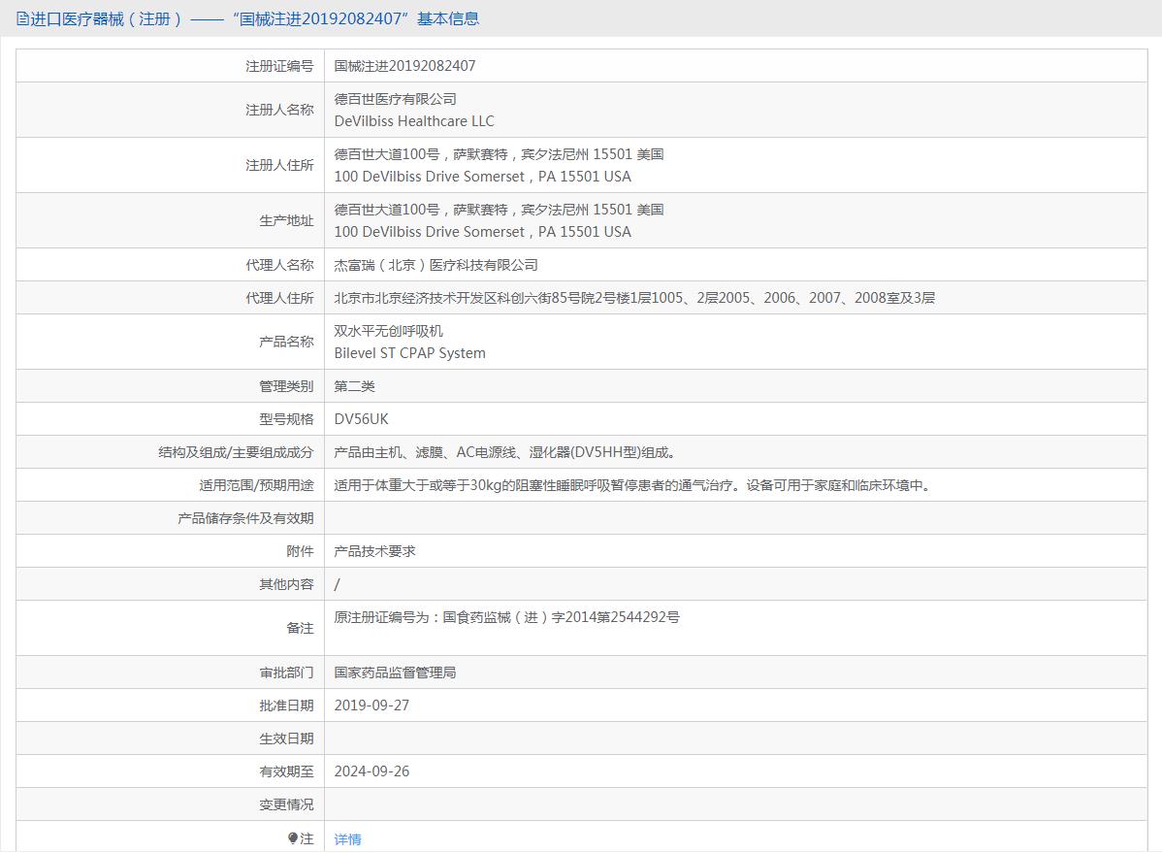This screenshot has width=1162, height=853.
Task: Click the lightbulb icon beside 注
Action: [293, 838]
